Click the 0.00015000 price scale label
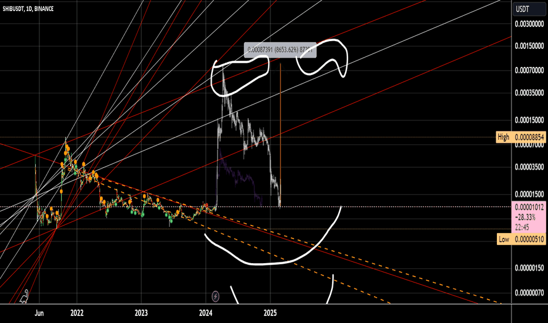The height and width of the screenshot is (323, 548). click(529, 120)
